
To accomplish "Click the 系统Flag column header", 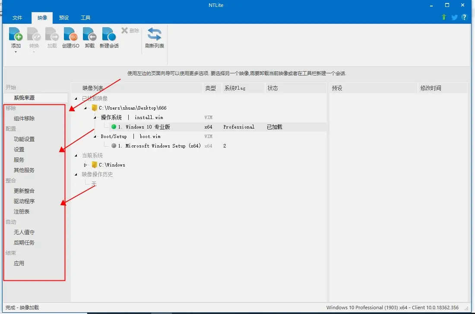I will point(243,88).
